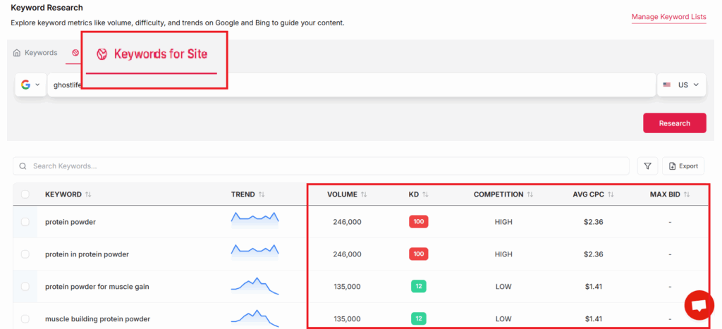The width and height of the screenshot is (722, 329).
Task: Sort table by Max Bid arrows
Action: [x=686, y=194]
